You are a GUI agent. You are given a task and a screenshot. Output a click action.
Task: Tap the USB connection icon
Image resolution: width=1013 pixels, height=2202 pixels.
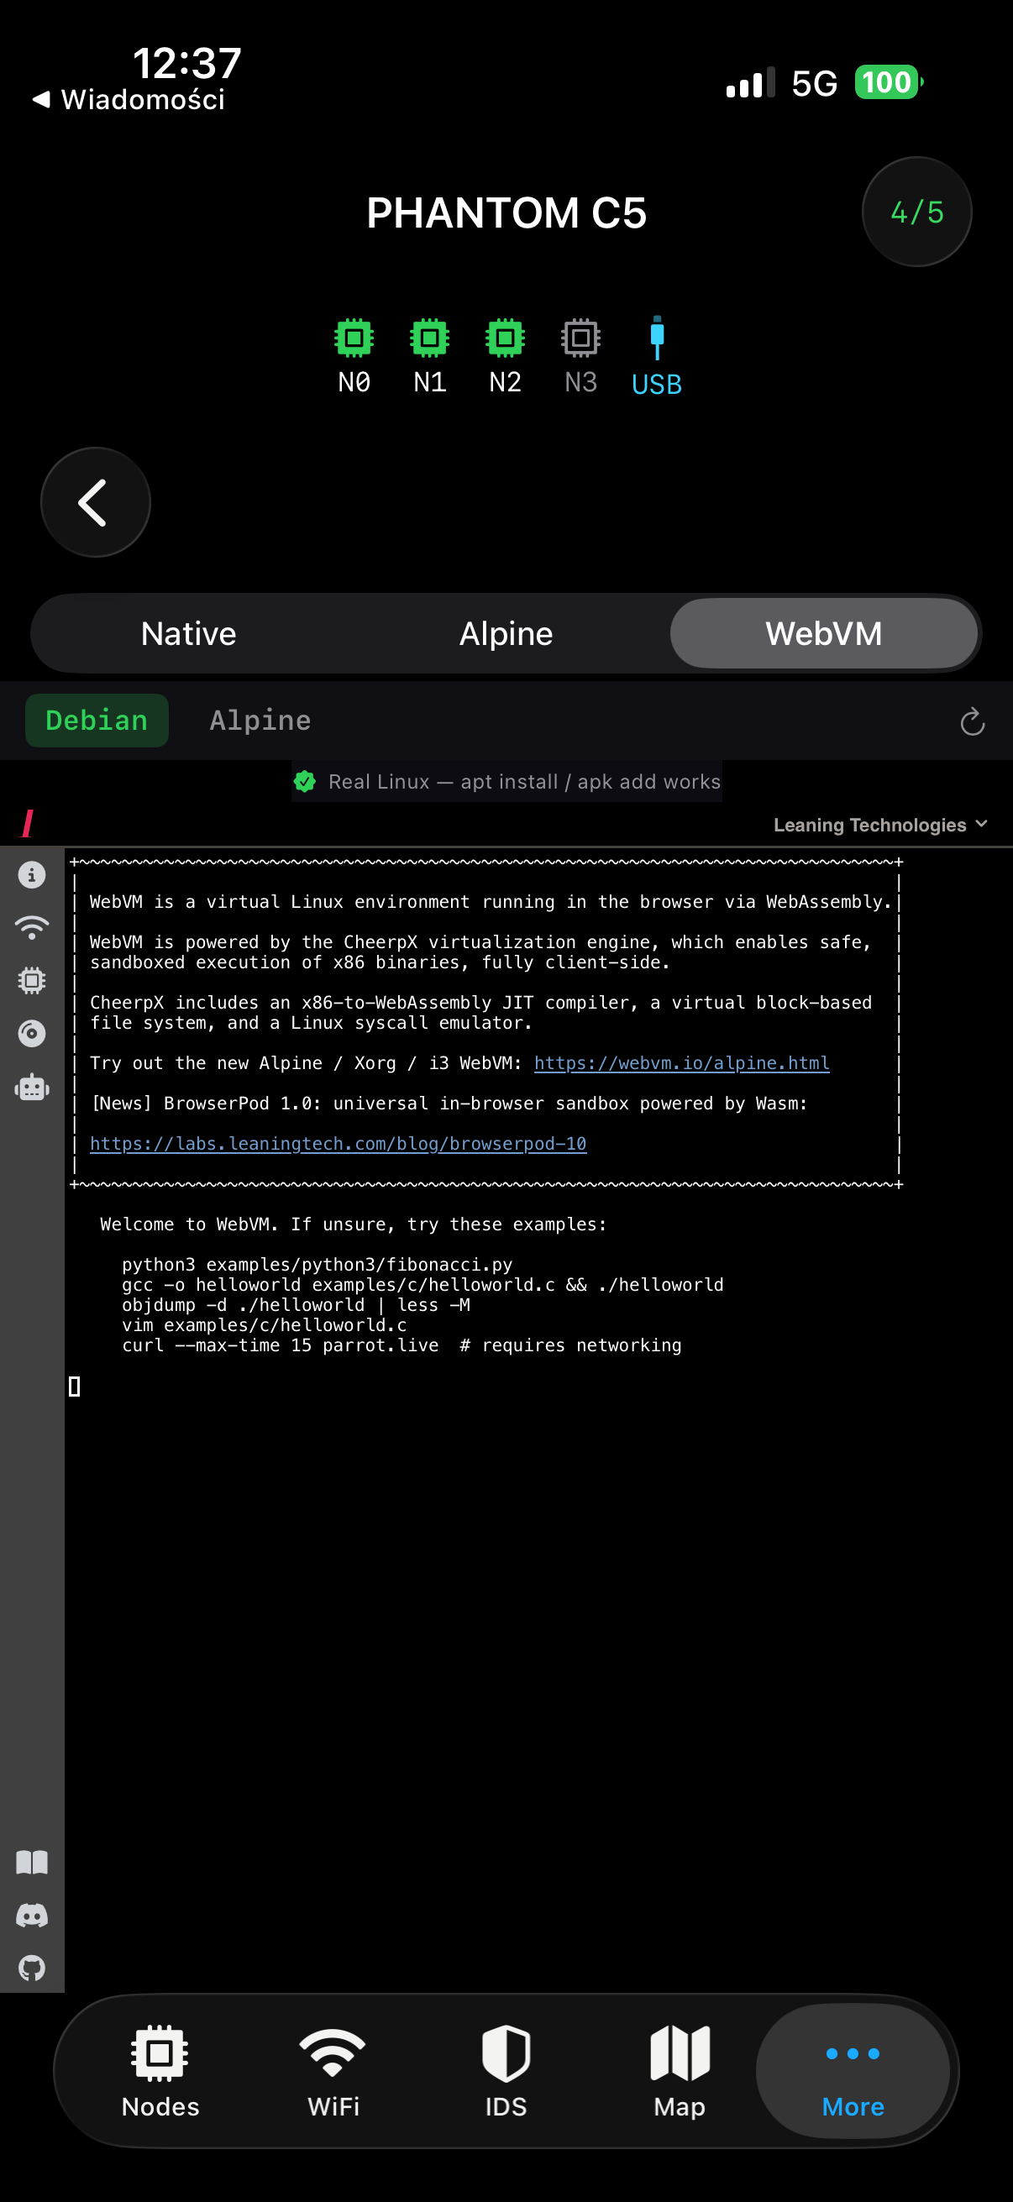pos(657,338)
